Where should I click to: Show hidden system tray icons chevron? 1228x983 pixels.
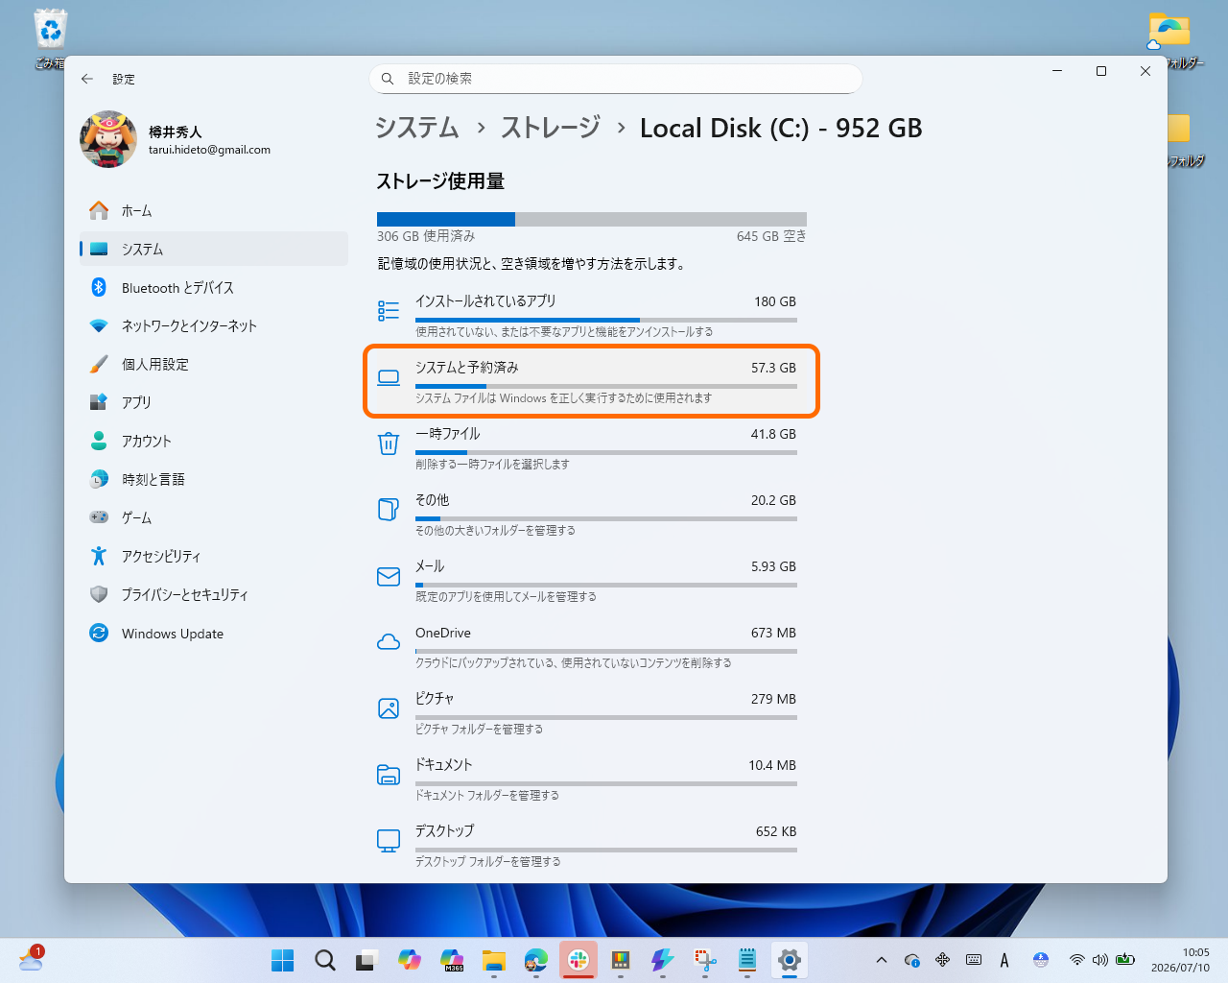(881, 960)
